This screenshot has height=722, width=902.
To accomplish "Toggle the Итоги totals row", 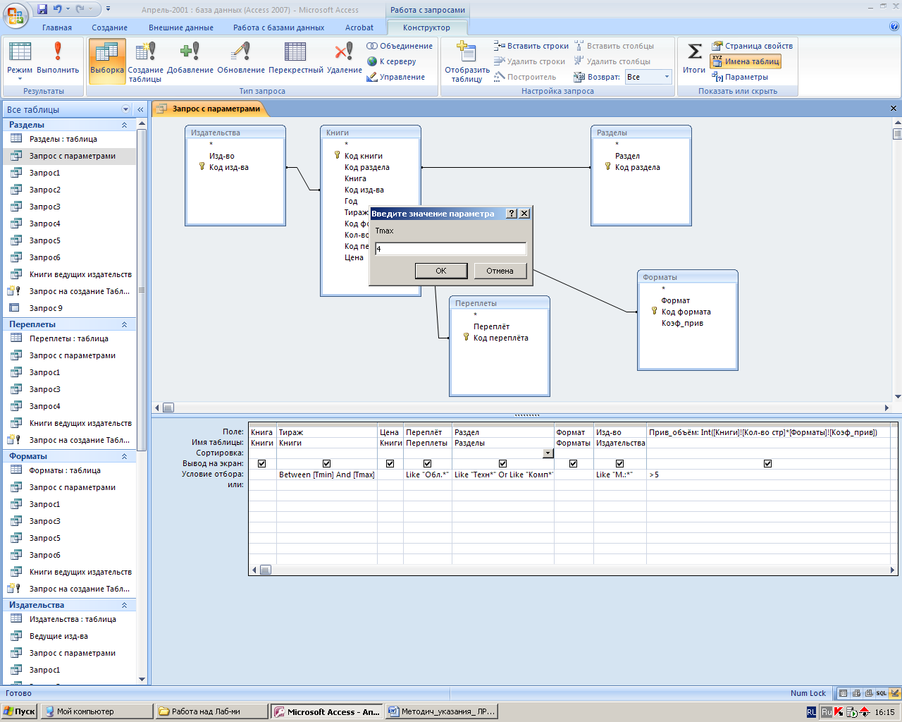I will coord(694,58).
